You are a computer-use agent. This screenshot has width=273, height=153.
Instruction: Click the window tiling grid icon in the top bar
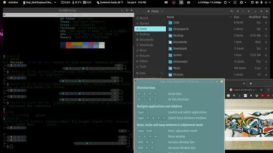(x=166, y=3)
